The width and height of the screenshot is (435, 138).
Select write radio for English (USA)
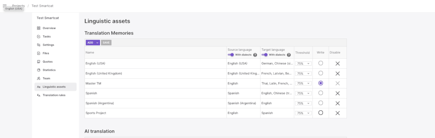click(320, 63)
